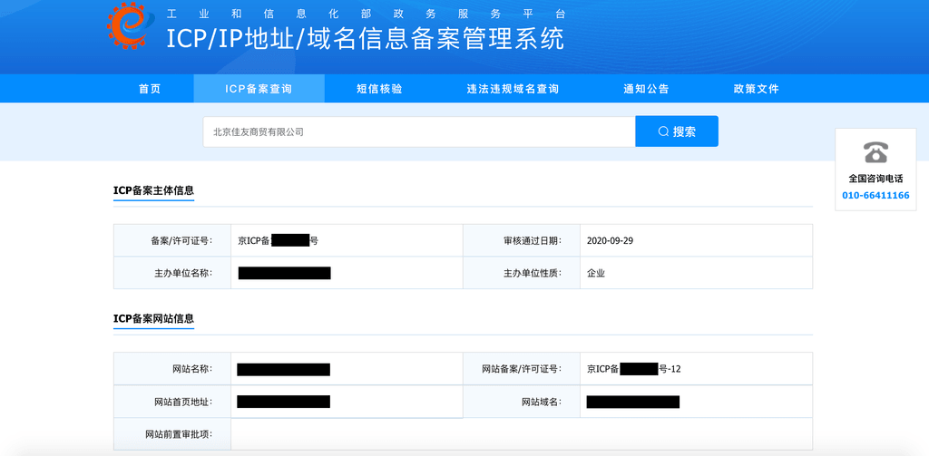Click the license value ending 号-12
The height and width of the screenshot is (456, 929).
click(x=633, y=369)
